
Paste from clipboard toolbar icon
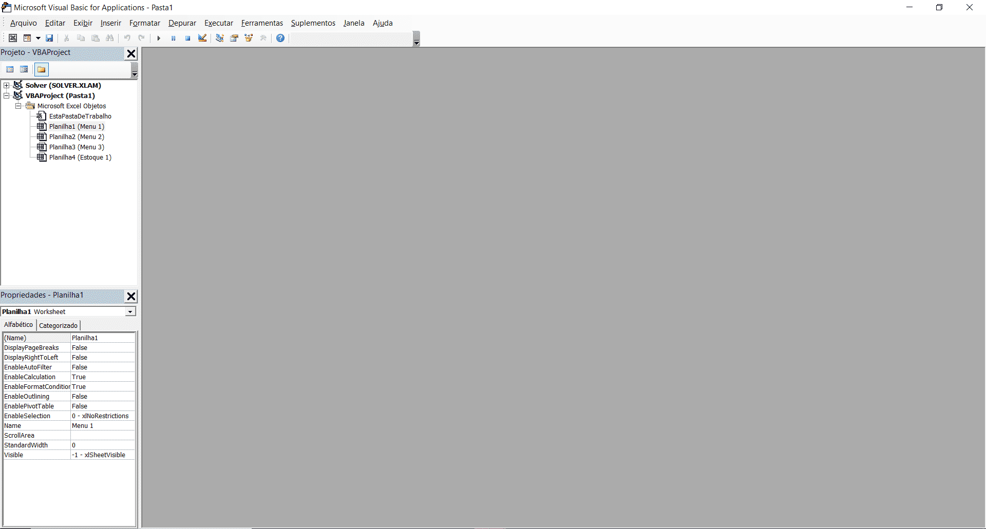click(x=96, y=38)
